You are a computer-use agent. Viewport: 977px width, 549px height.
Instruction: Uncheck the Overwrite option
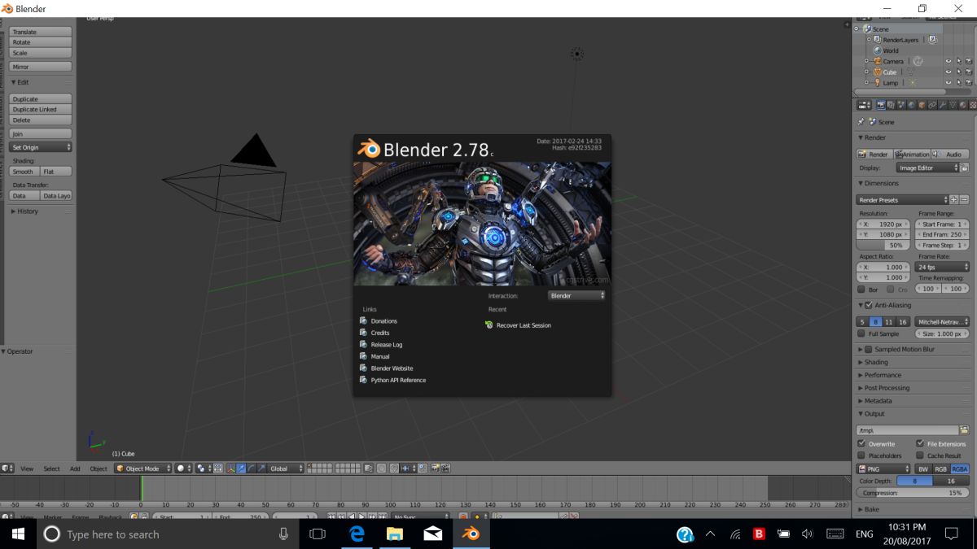[861, 443]
